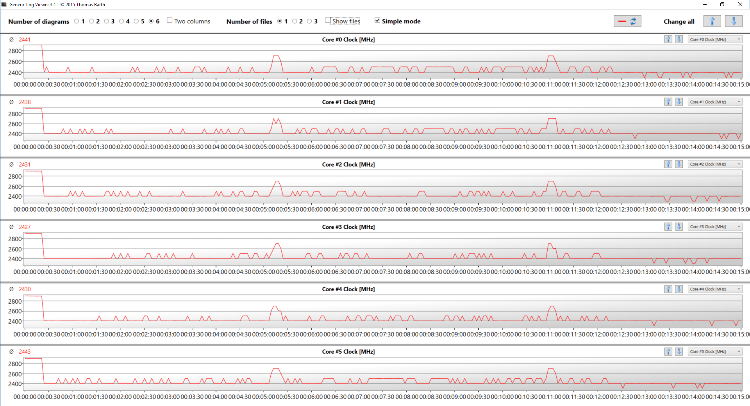Image resolution: width=750 pixels, height=406 pixels.
Task: Move Core #1 Clock diagram down
Action: point(679,101)
